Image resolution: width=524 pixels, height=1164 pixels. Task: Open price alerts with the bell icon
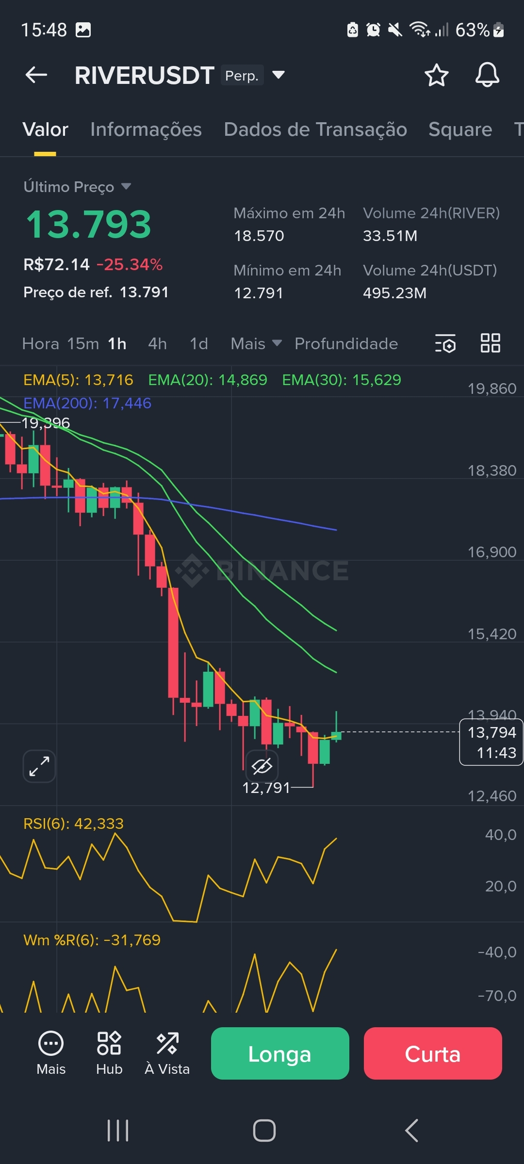tap(487, 75)
